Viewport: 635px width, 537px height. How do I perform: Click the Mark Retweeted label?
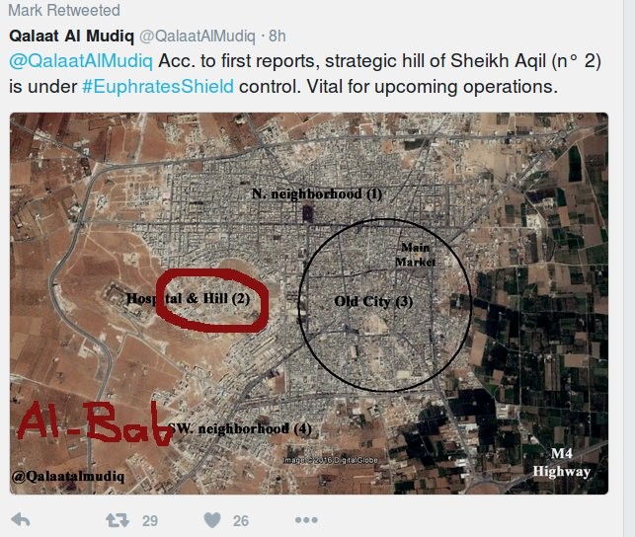64,10
